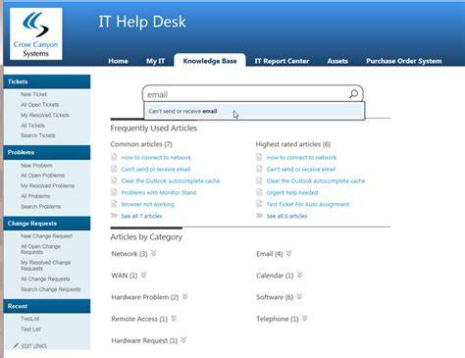Open the Purchase Order System tab

(404, 61)
